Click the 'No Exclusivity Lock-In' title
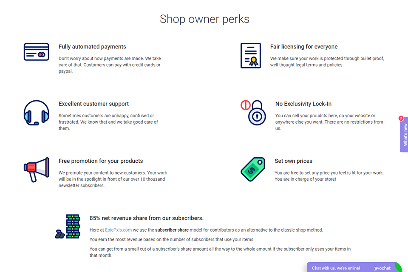The width and height of the screenshot is (408, 272). 303,104
